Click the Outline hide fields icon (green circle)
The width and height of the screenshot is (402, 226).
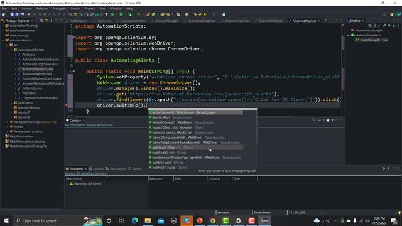(389, 26)
